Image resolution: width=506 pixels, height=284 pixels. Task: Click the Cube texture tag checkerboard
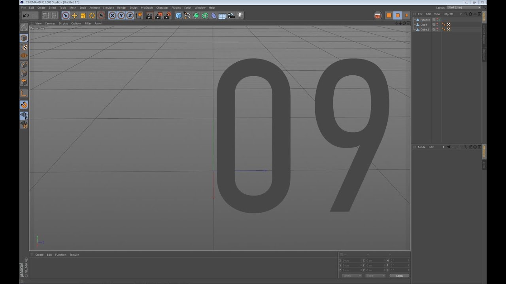(x=449, y=24)
